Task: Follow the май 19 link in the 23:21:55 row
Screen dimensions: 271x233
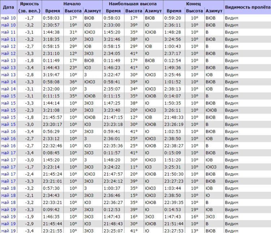Action: click(8, 231)
